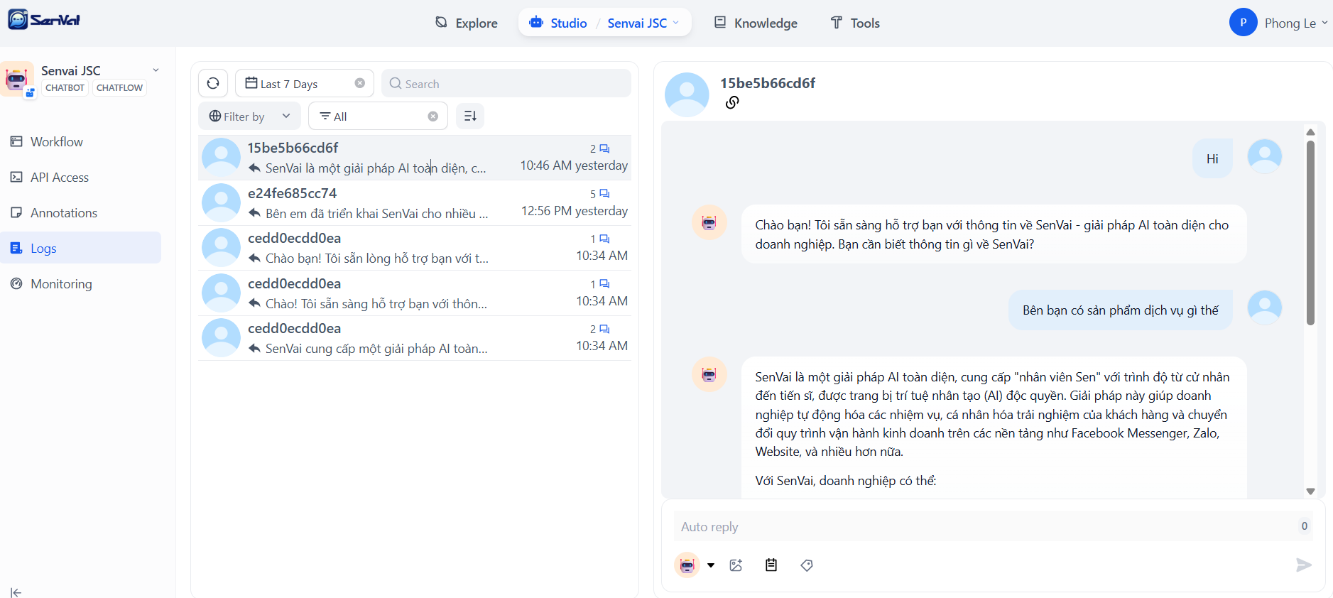The image size is (1333, 598).
Task: Open Monitoring in the sidebar
Action: point(61,284)
